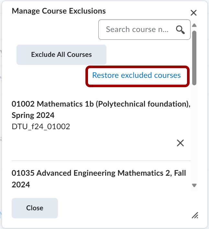209x229 pixels.
Task: Select the 01002 Mathematics 1b course title
Action: pyautogui.click(x=101, y=104)
